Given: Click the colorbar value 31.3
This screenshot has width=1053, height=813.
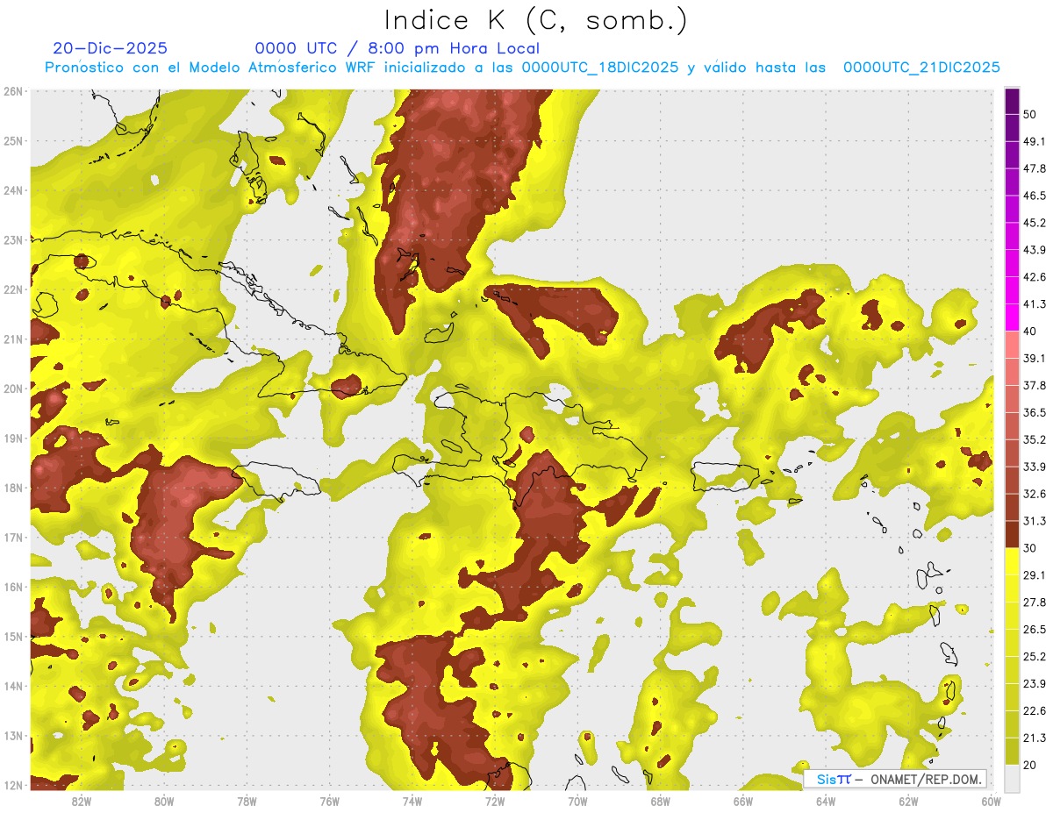Looking at the screenshot, I should (1035, 521).
